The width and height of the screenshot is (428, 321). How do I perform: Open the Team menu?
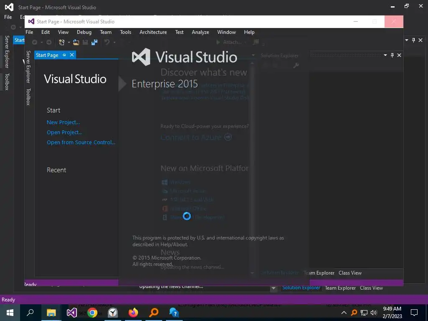pos(106,32)
